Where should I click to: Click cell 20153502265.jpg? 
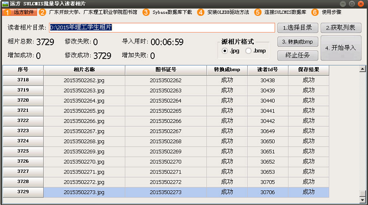coord(84,111)
